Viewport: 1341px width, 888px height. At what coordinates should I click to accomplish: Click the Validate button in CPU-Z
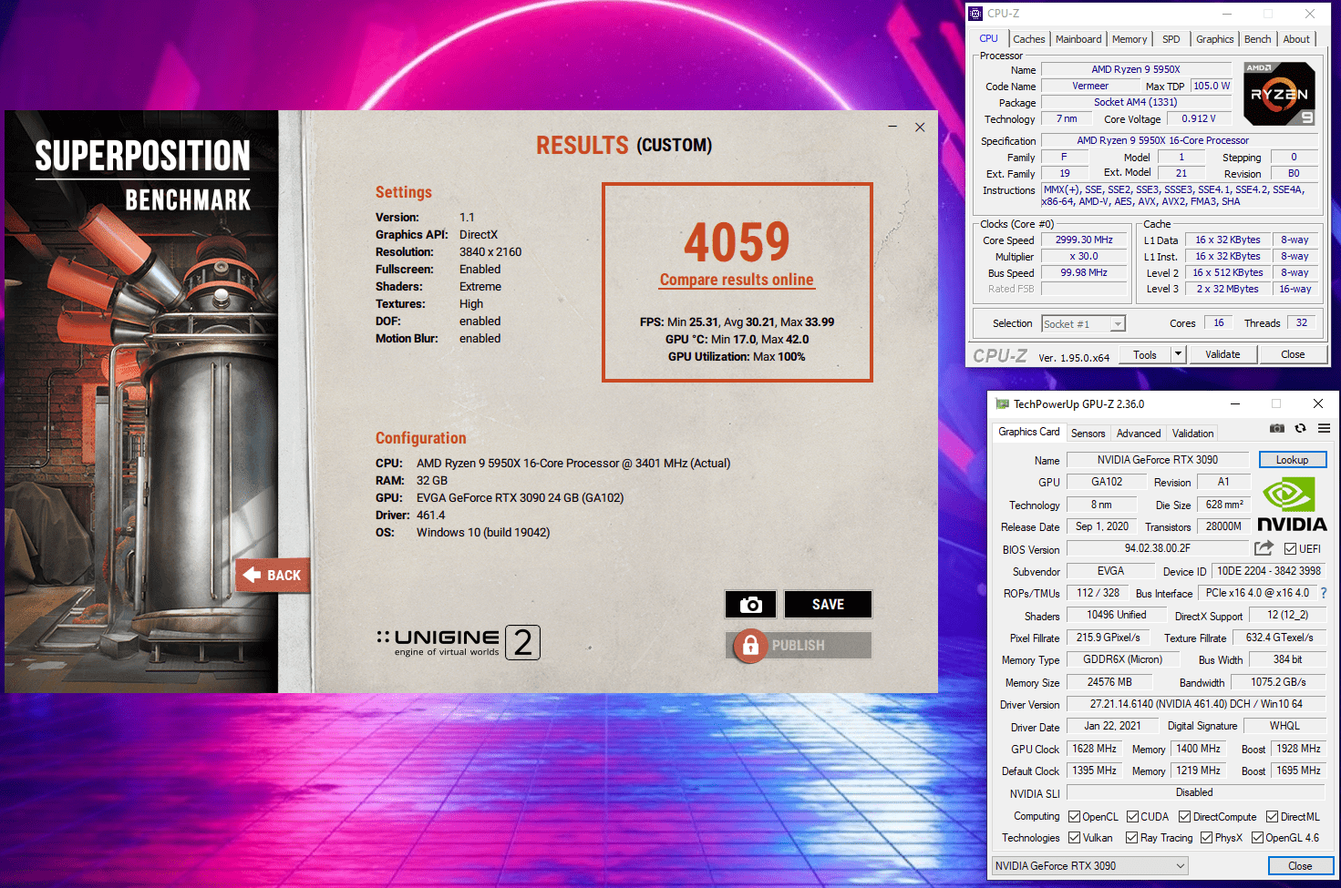[x=1222, y=354]
